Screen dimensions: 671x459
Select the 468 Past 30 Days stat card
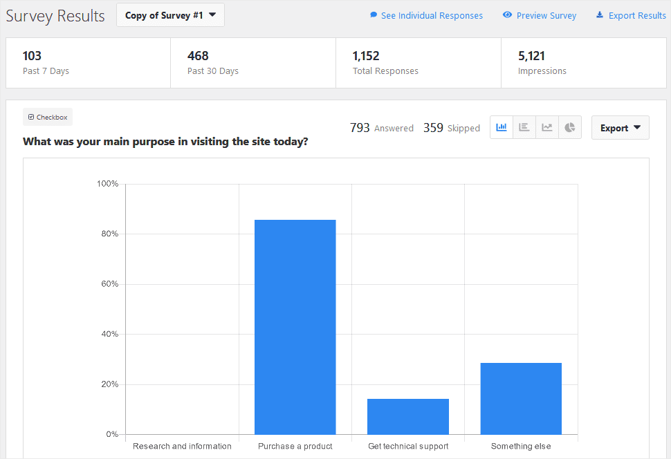253,62
